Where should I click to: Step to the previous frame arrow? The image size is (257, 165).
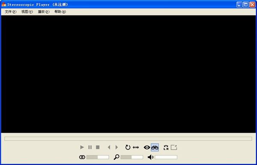pos(109,147)
